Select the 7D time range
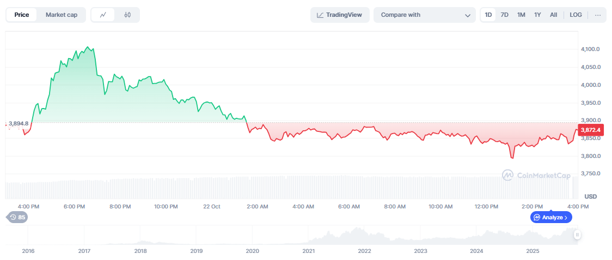The width and height of the screenshot is (612, 260). (x=505, y=15)
